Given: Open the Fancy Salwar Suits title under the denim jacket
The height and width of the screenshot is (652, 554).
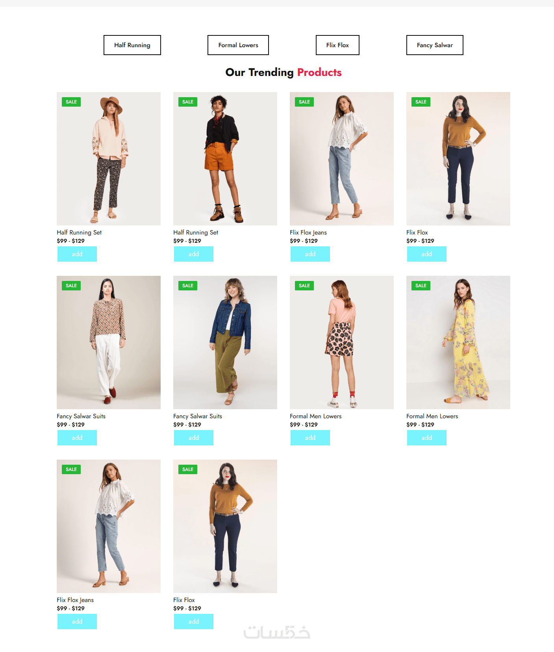Looking at the screenshot, I should pyautogui.click(x=198, y=416).
